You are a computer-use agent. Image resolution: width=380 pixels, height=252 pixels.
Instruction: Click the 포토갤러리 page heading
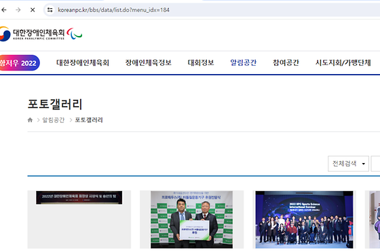[55, 104]
